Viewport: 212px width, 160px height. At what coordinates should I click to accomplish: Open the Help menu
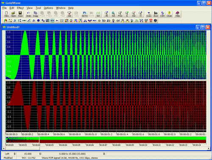[71, 8]
